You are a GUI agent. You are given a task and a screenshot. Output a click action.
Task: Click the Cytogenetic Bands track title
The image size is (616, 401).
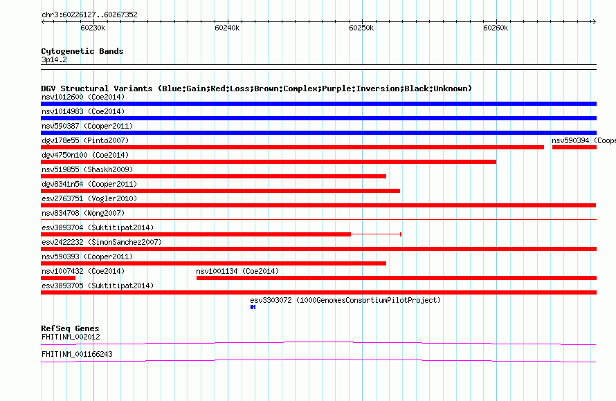click(x=82, y=51)
